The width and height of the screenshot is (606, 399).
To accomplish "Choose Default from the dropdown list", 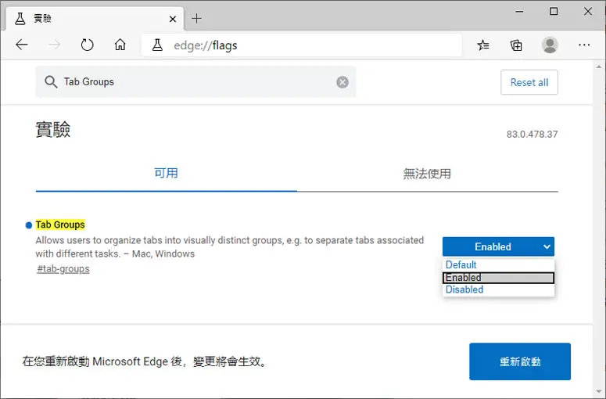I will point(498,265).
